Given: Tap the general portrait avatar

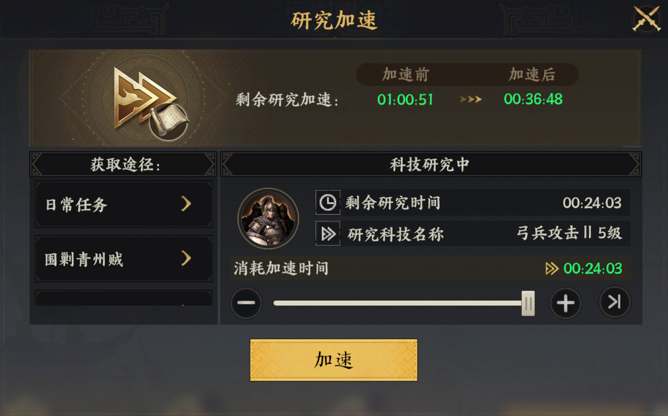Looking at the screenshot, I should tap(268, 219).
